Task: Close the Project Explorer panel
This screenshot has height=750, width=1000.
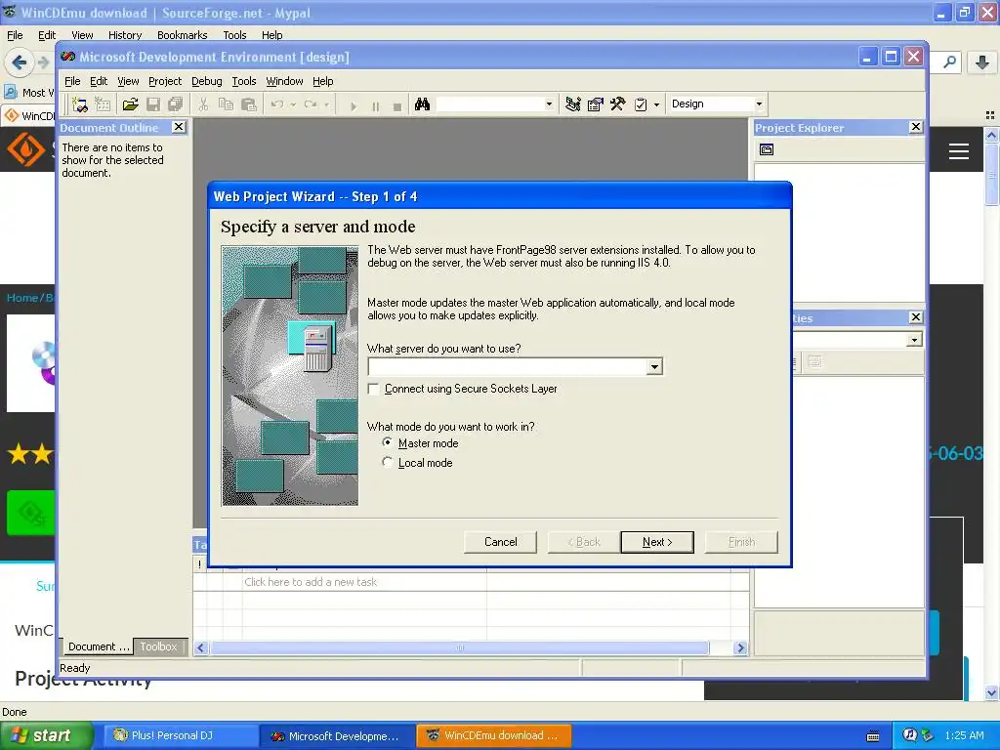Action: pos(916,127)
